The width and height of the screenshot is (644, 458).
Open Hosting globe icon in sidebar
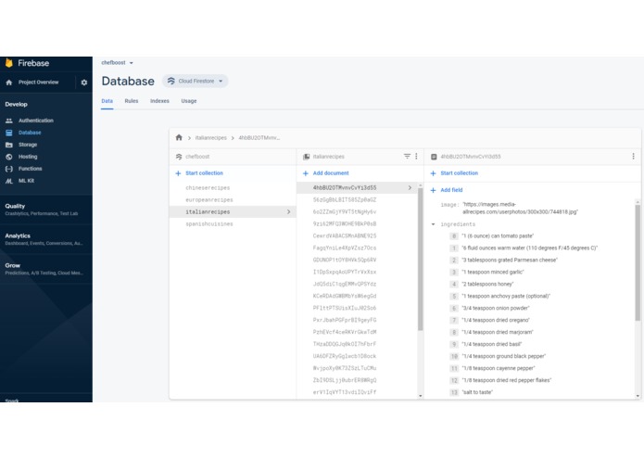[x=9, y=157]
